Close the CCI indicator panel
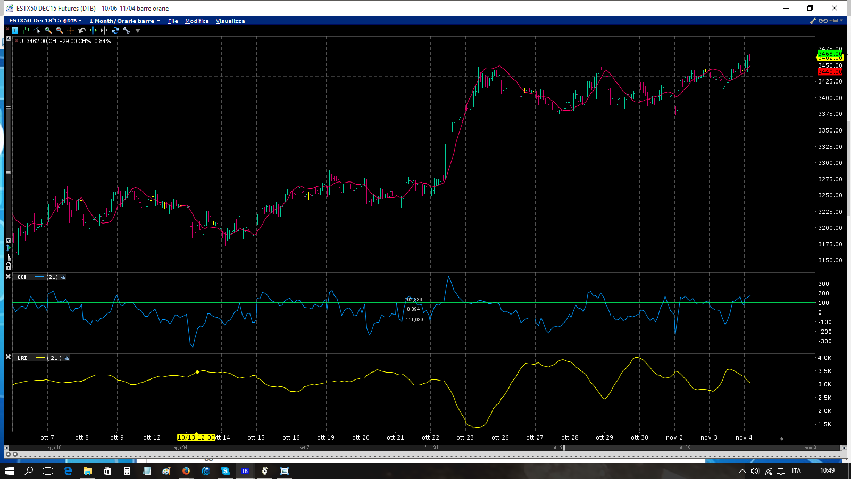851x479 pixels. [8, 277]
